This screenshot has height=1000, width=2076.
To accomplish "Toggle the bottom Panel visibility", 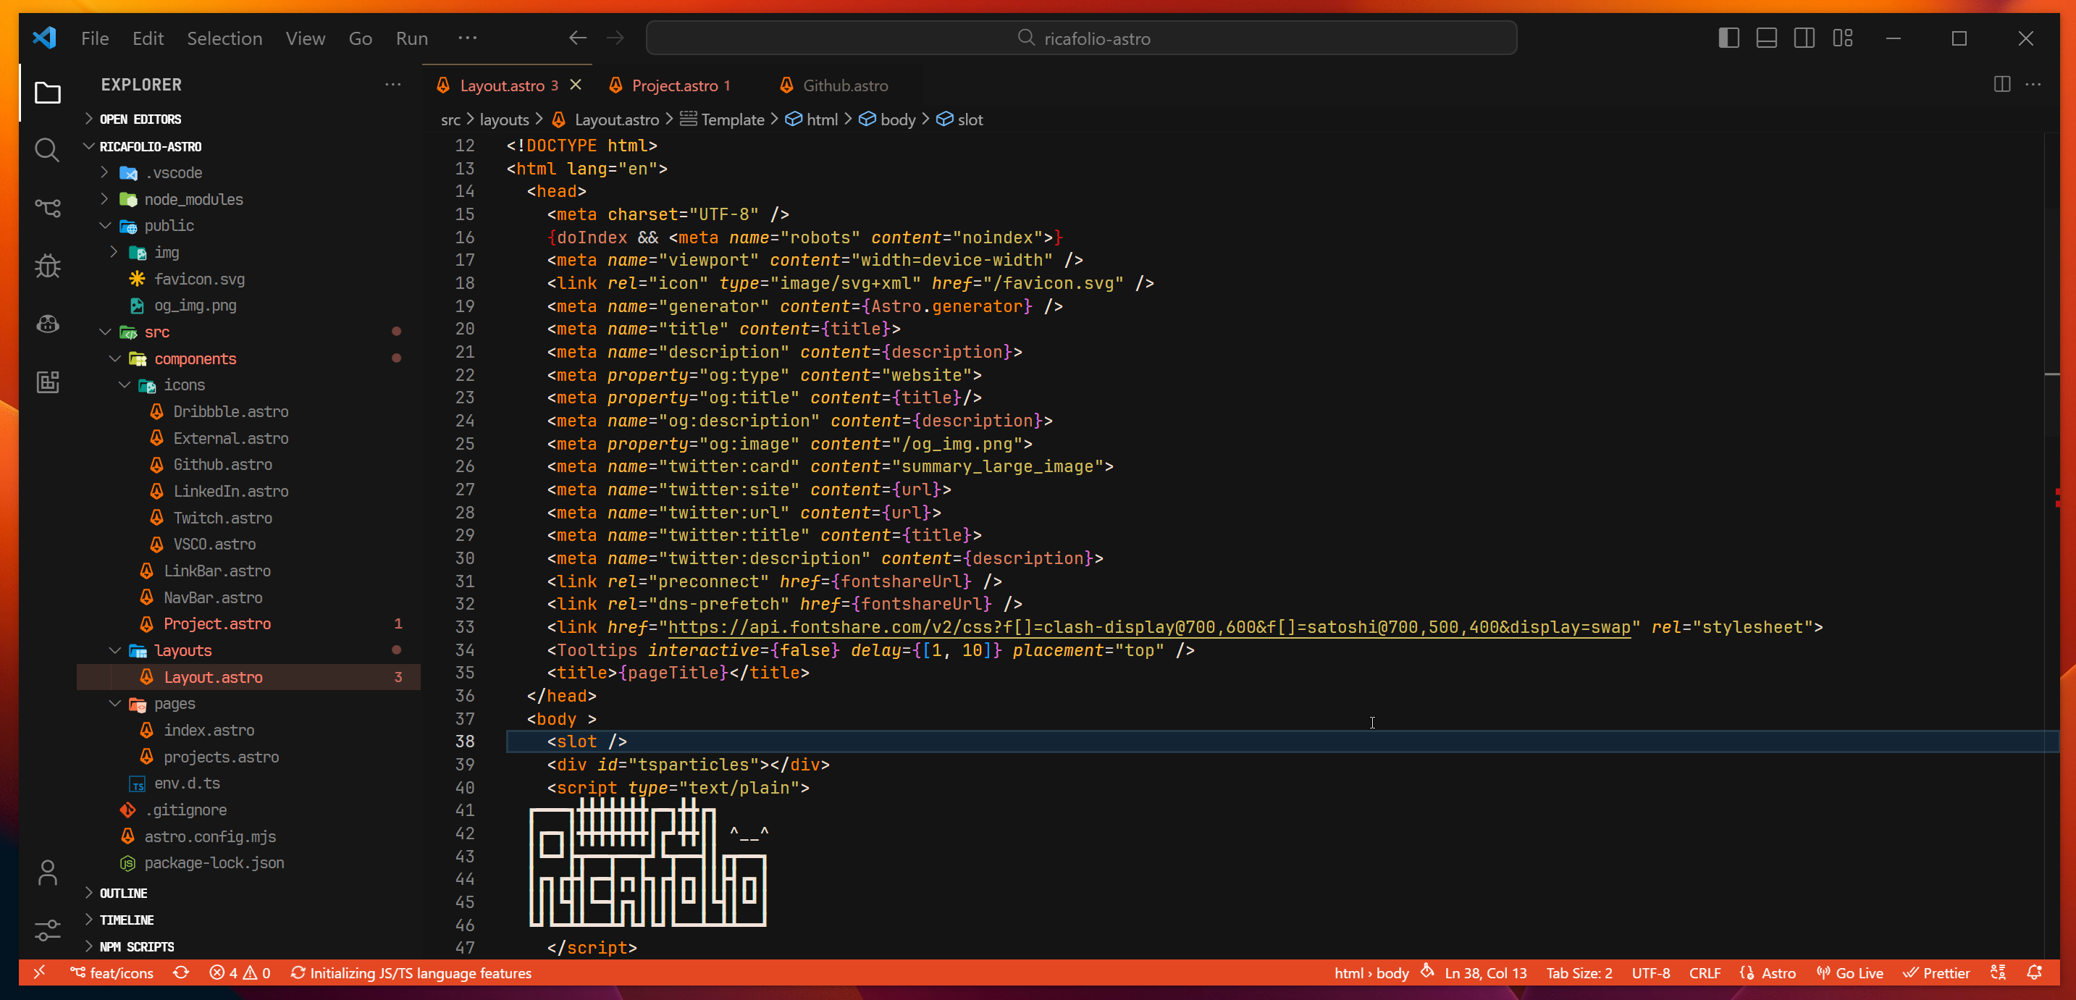I will [1766, 38].
